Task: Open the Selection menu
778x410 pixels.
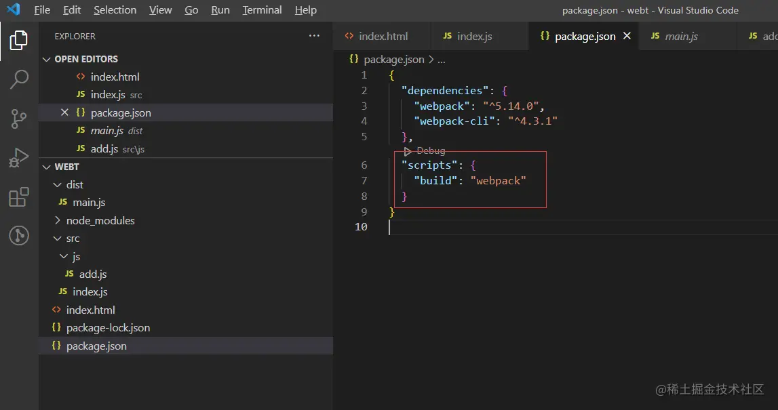Action: (115, 10)
